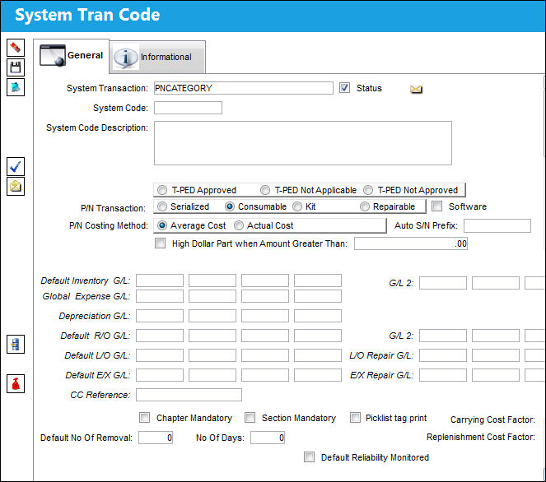Image resolution: width=546 pixels, height=482 pixels.
Task: Click the Default No Of Removal field
Action: click(156, 438)
